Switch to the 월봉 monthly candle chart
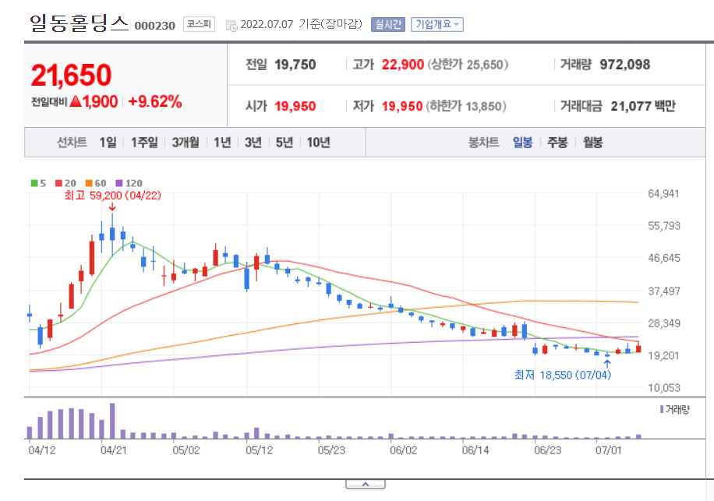Screen dimensions: 714x501 tap(593, 143)
